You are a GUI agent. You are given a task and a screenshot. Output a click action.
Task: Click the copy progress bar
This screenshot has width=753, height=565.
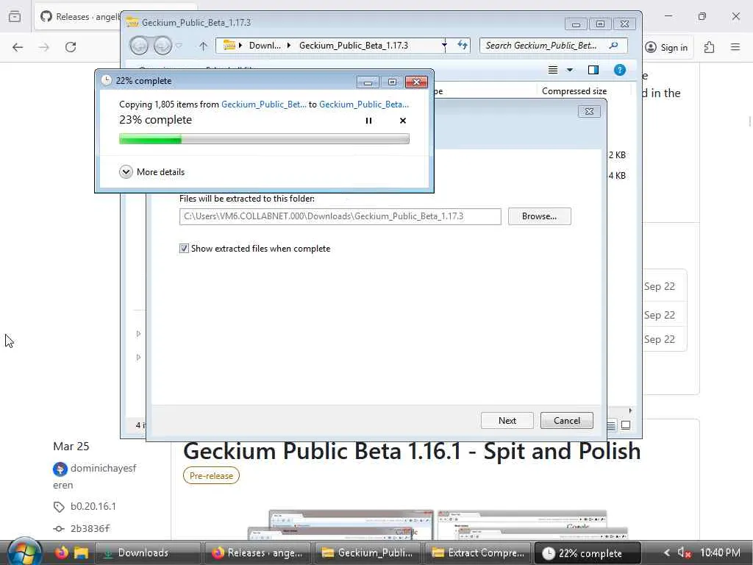tap(264, 139)
